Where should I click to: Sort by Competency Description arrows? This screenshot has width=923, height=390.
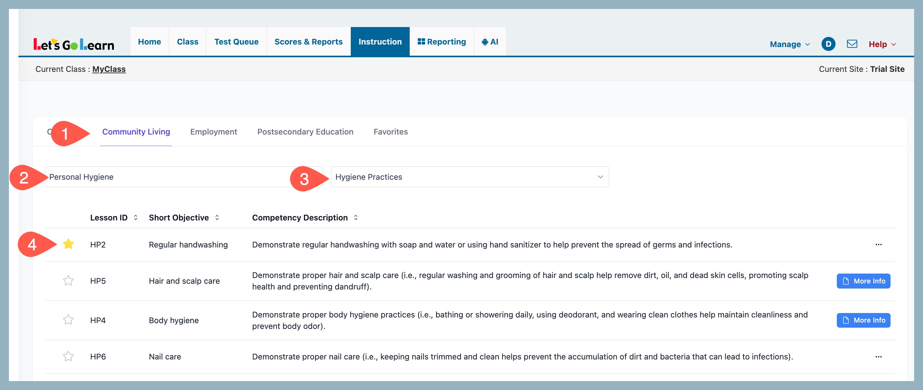(x=356, y=218)
